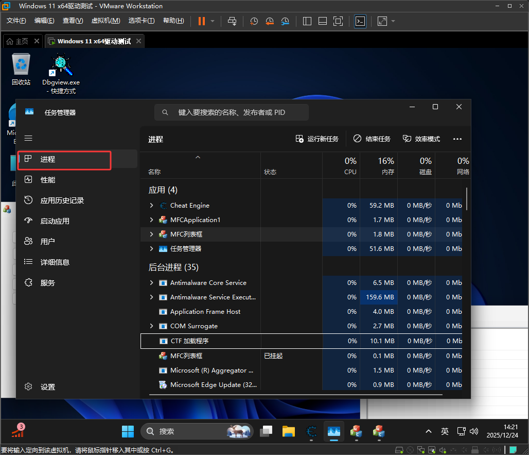529x455 pixels.
Task: Click the volume icon in system tray
Action: (x=474, y=431)
